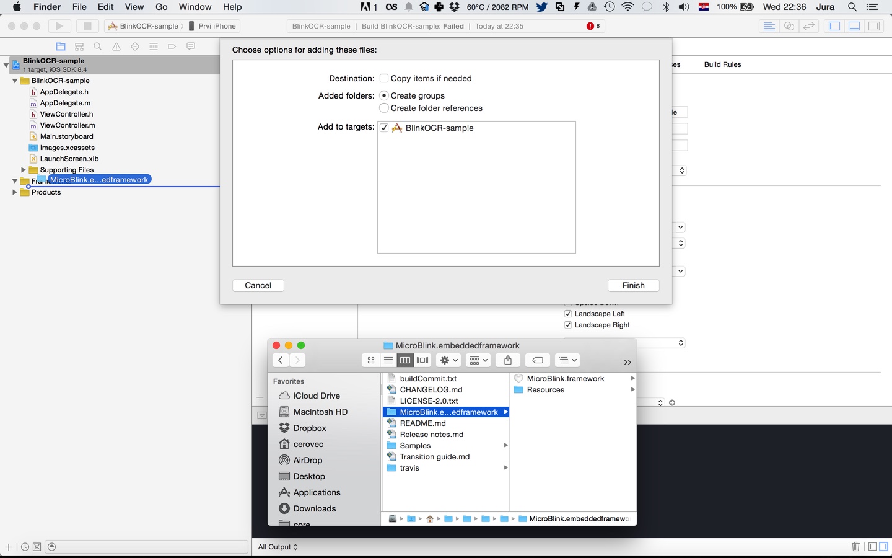
Task: Open the Edit menu
Action: pos(106,7)
